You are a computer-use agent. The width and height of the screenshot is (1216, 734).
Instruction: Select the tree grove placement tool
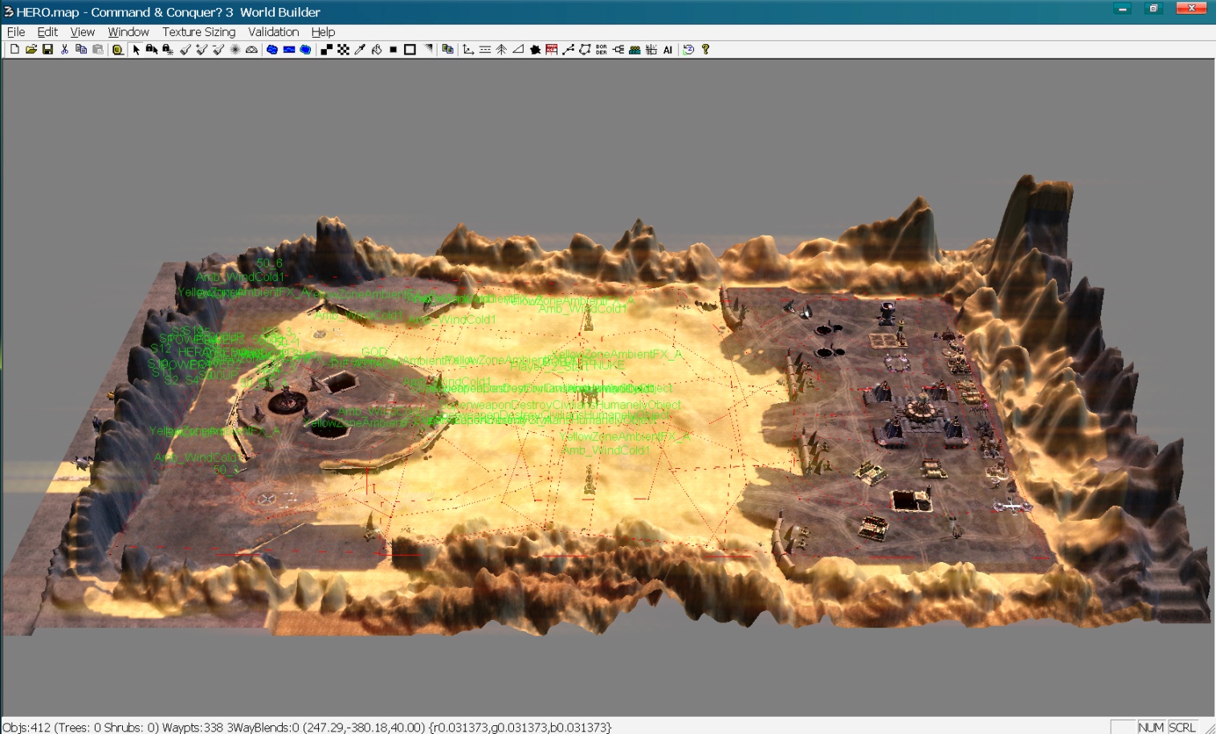(x=501, y=50)
